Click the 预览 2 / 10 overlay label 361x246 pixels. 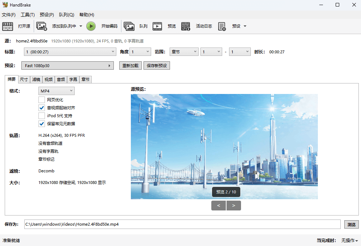(x=226, y=192)
